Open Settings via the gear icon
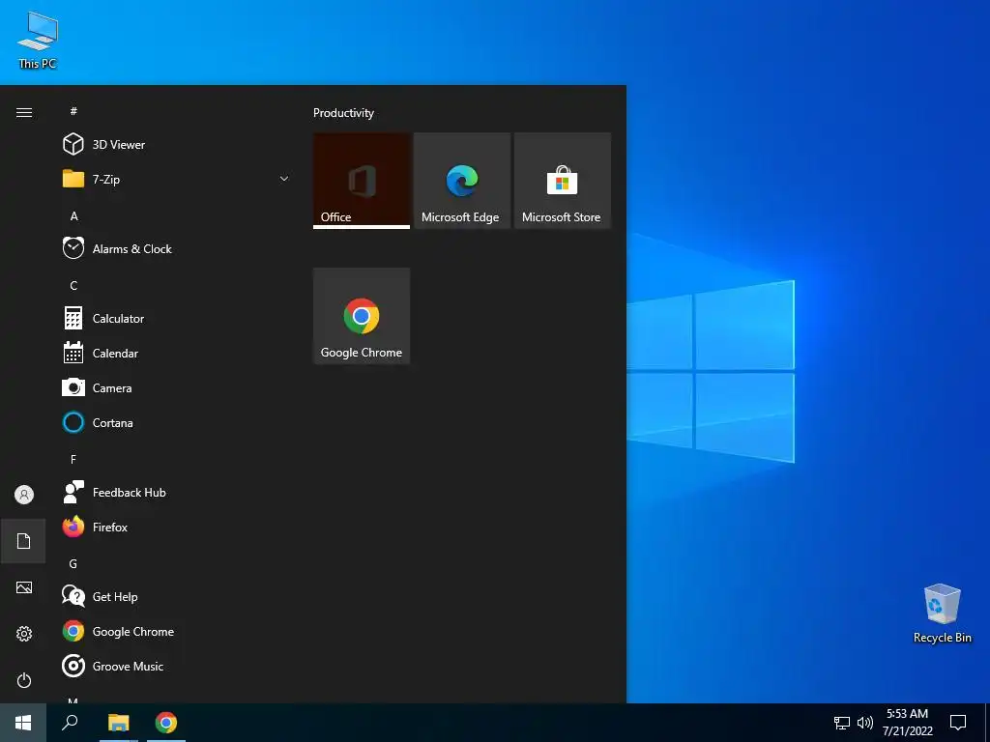 pyautogui.click(x=24, y=634)
